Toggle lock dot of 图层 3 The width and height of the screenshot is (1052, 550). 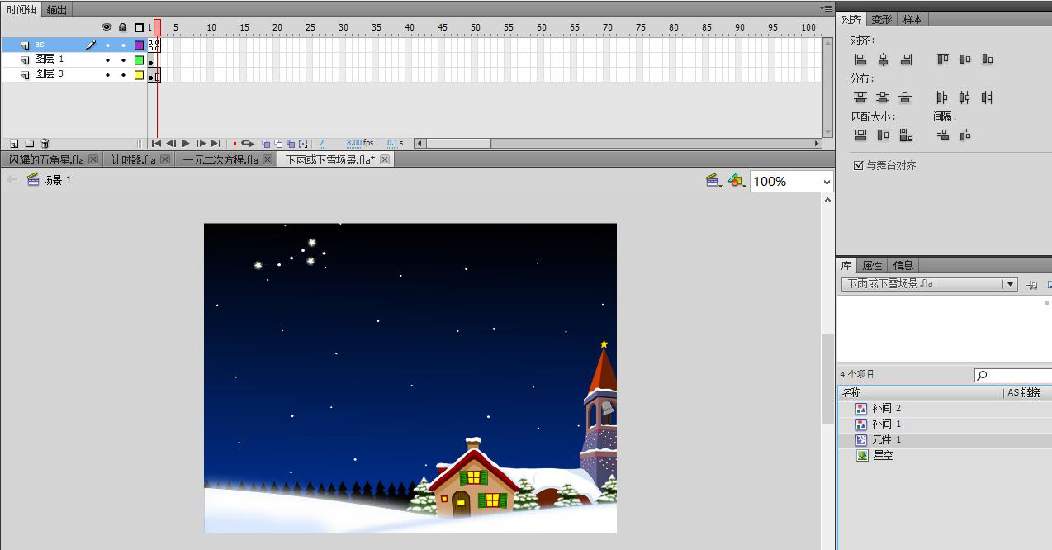[x=123, y=75]
